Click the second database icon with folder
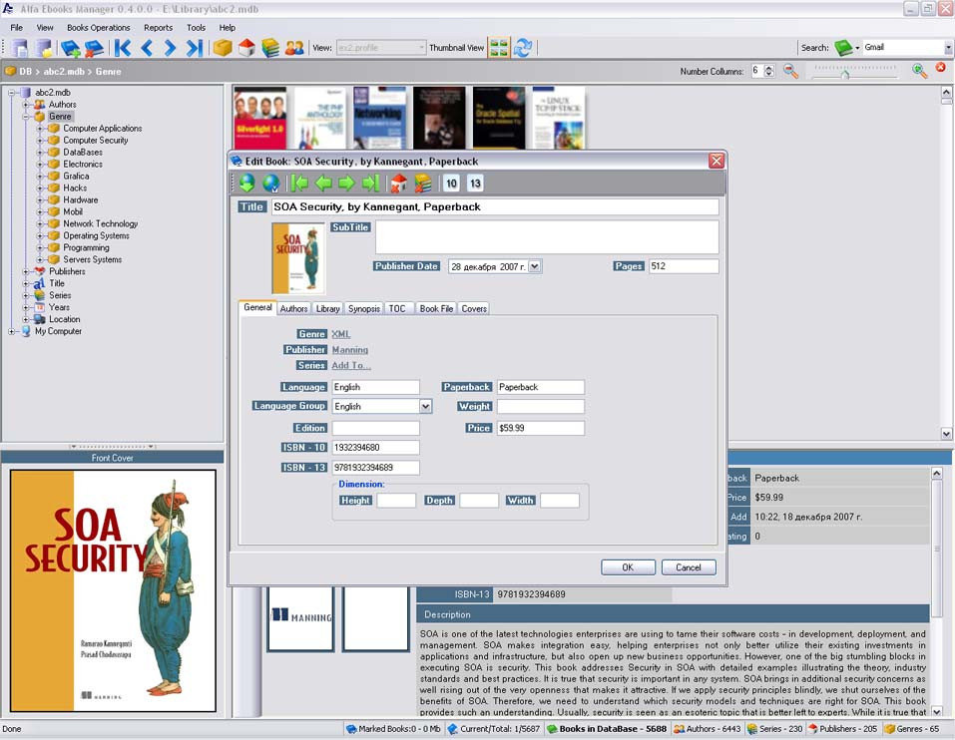The image size is (955, 740). 43,48
